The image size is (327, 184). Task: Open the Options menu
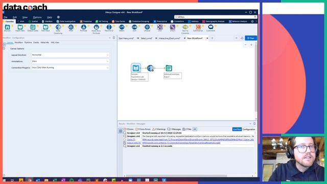(37, 17)
